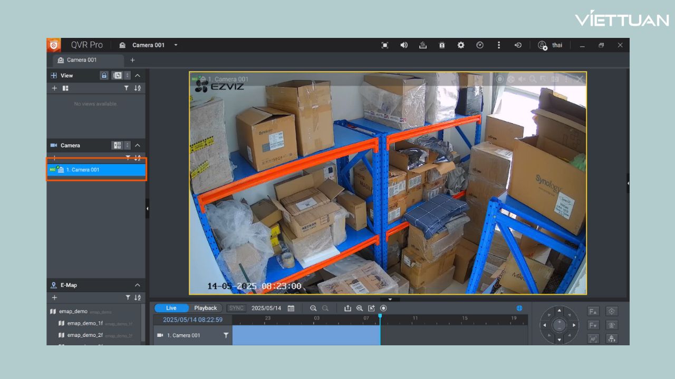Click the bookmark star icon on timeline toolbar

coord(371,308)
